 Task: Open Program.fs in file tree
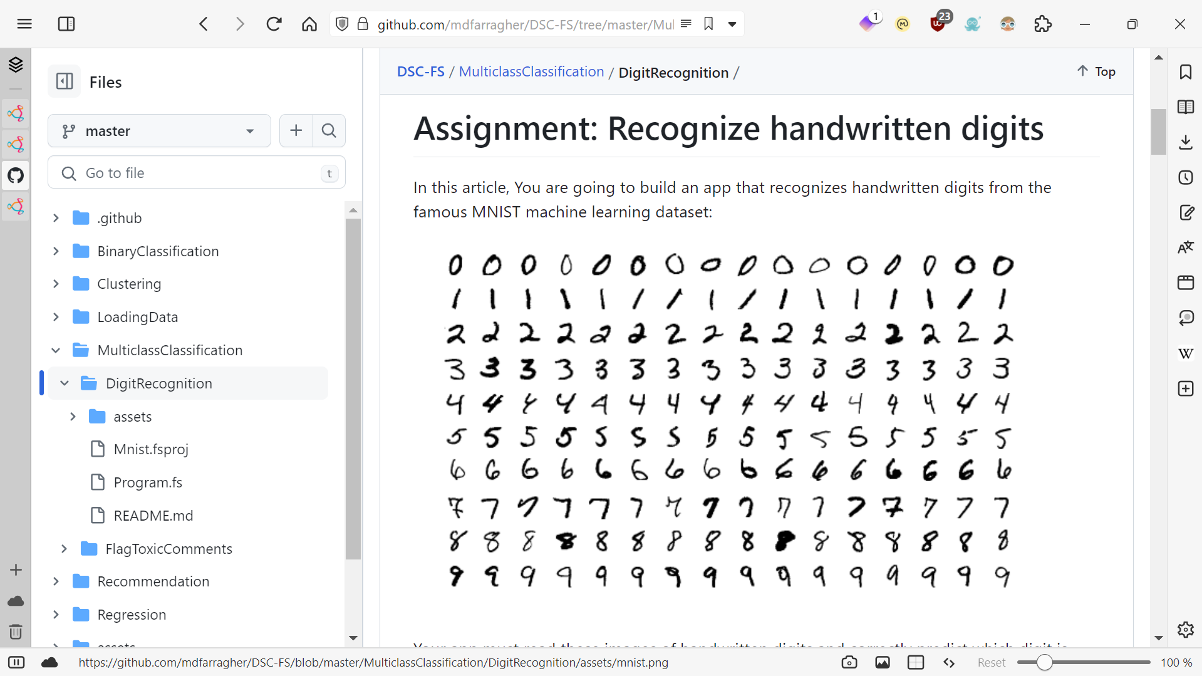pyautogui.click(x=148, y=482)
